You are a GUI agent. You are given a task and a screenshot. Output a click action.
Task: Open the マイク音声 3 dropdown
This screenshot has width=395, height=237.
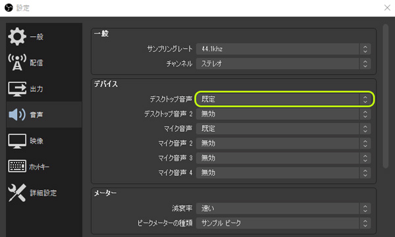[x=283, y=158]
